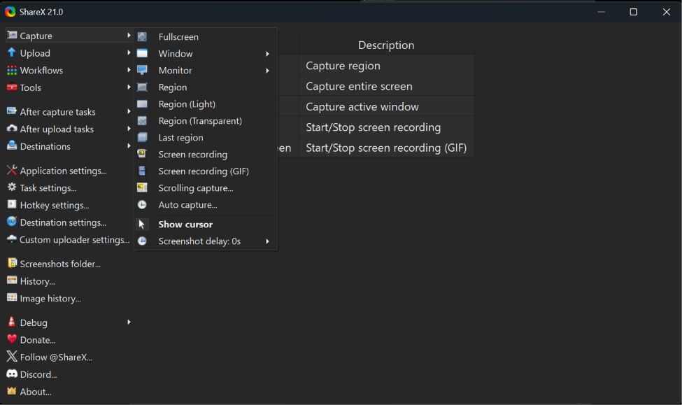682x405 pixels.
Task: Click the ShareX logo in title bar
Action: pos(10,12)
